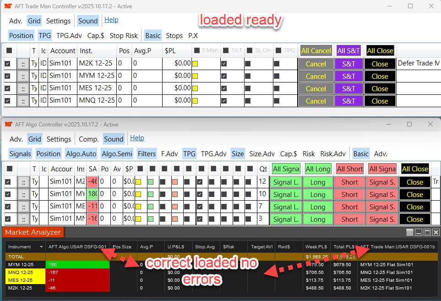Click the Short button in the Algo Controller row with Qt 7
This screenshot has height=301, width=441.
(x=349, y=207)
